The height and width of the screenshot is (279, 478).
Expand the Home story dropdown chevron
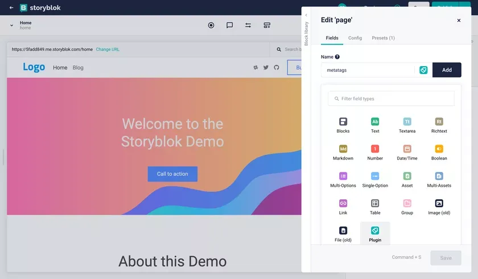[11, 25]
